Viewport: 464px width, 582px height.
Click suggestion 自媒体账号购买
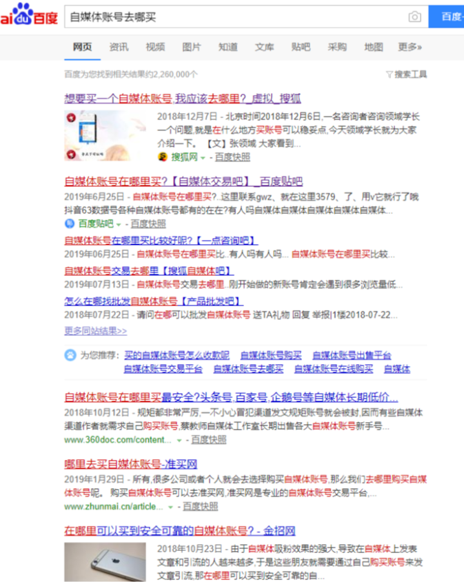point(271,355)
